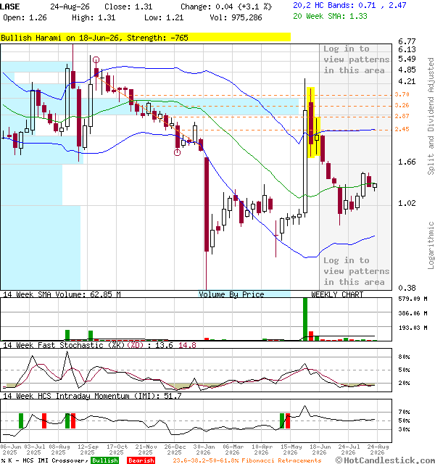Click the 14 Week HCS Intraday Momentum heading

click(92, 396)
